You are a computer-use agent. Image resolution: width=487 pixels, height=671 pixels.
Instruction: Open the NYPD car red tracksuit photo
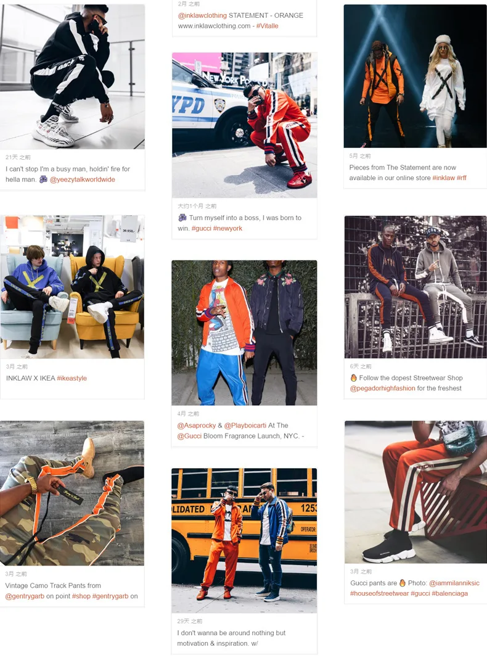point(245,125)
